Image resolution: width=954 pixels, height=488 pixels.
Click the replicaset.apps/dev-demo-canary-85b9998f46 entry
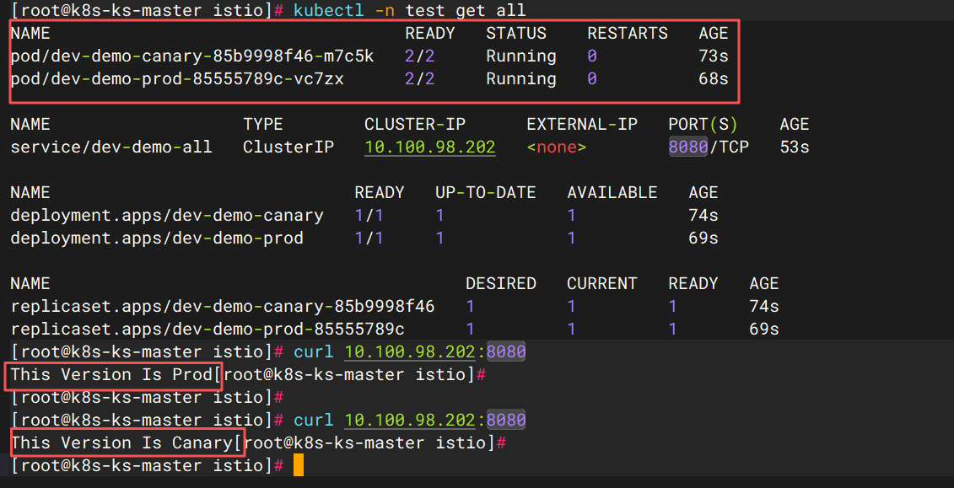click(x=222, y=307)
